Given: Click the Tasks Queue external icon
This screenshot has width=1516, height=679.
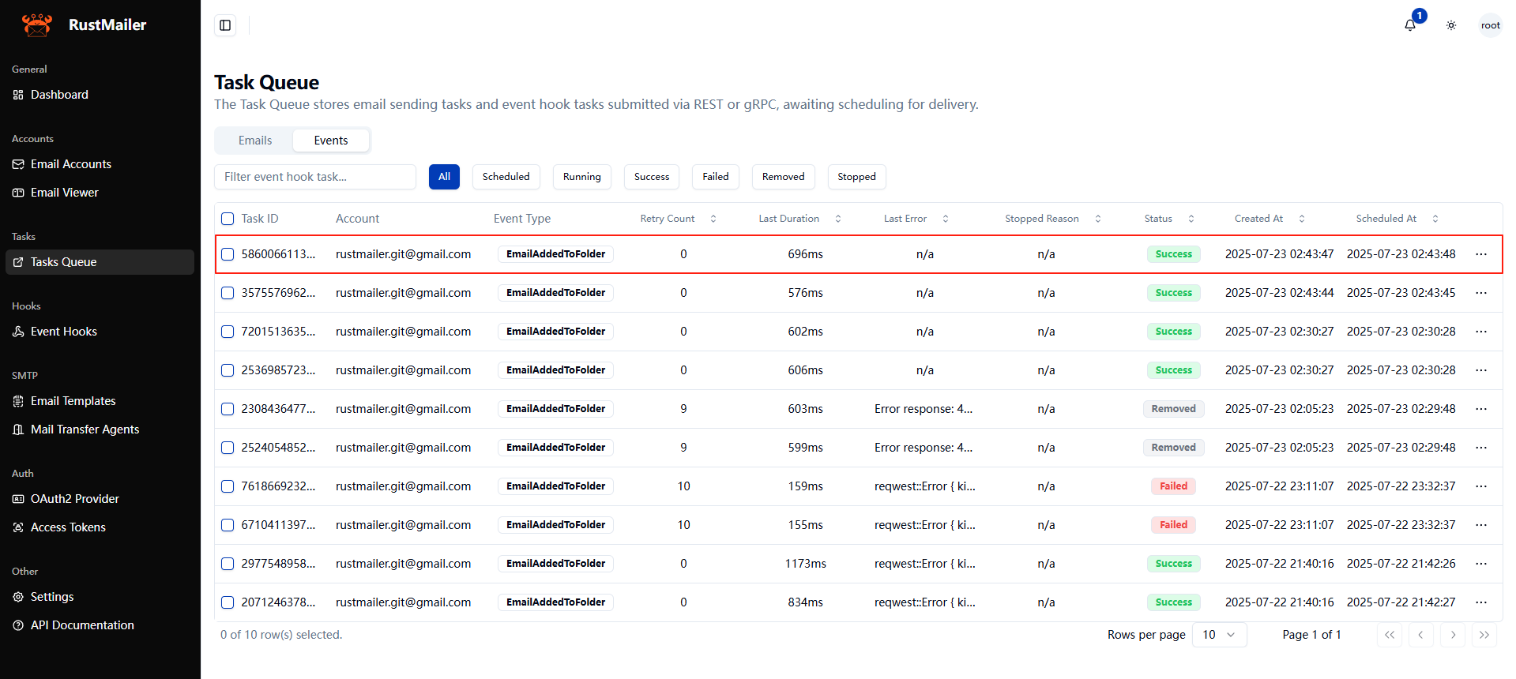Looking at the screenshot, I should [18, 262].
